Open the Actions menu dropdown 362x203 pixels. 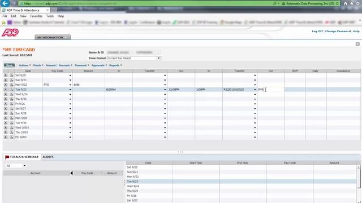coord(25,65)
